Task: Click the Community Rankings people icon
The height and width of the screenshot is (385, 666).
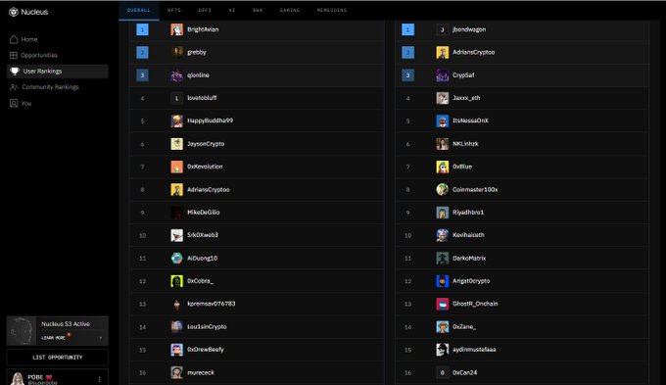Action: point(14,87)
